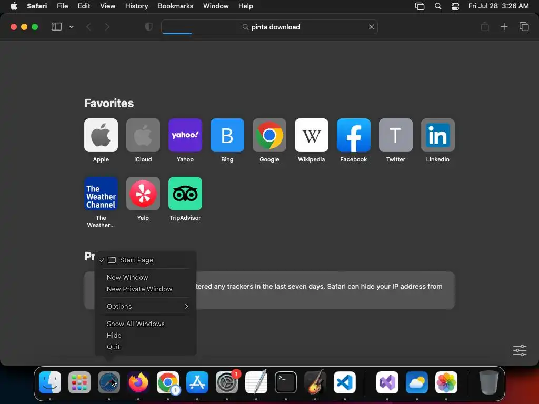Open Spotlight search in menu bar
Viewport: 539px width, 404px height.
[437, 6]
